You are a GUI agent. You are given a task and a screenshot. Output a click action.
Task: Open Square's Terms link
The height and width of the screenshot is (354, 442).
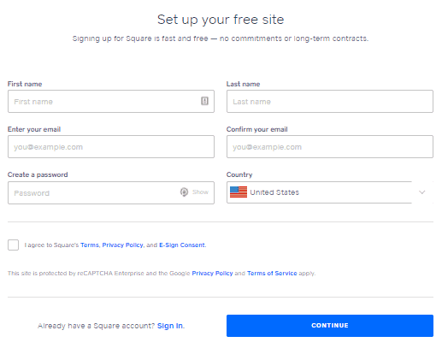click(90, 245)
